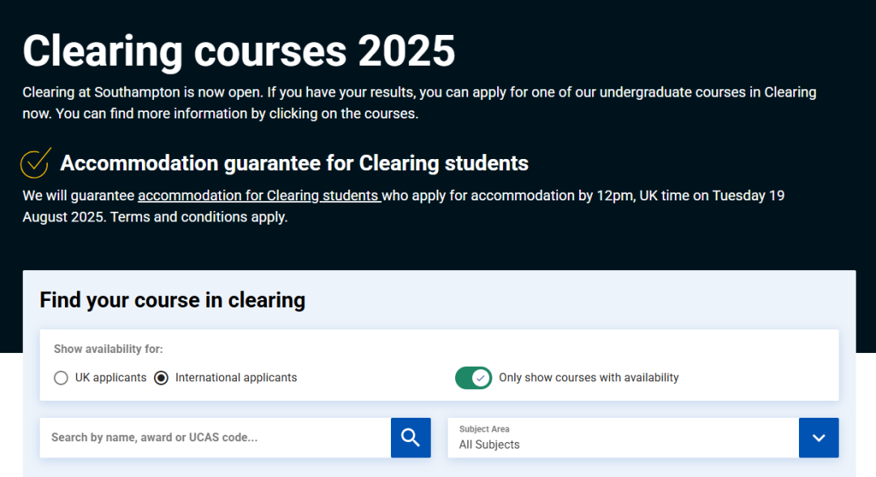Viewport: 876px width, 477px height.
Task: Click the Subject Area label
Action: click(x=483, y=429)
